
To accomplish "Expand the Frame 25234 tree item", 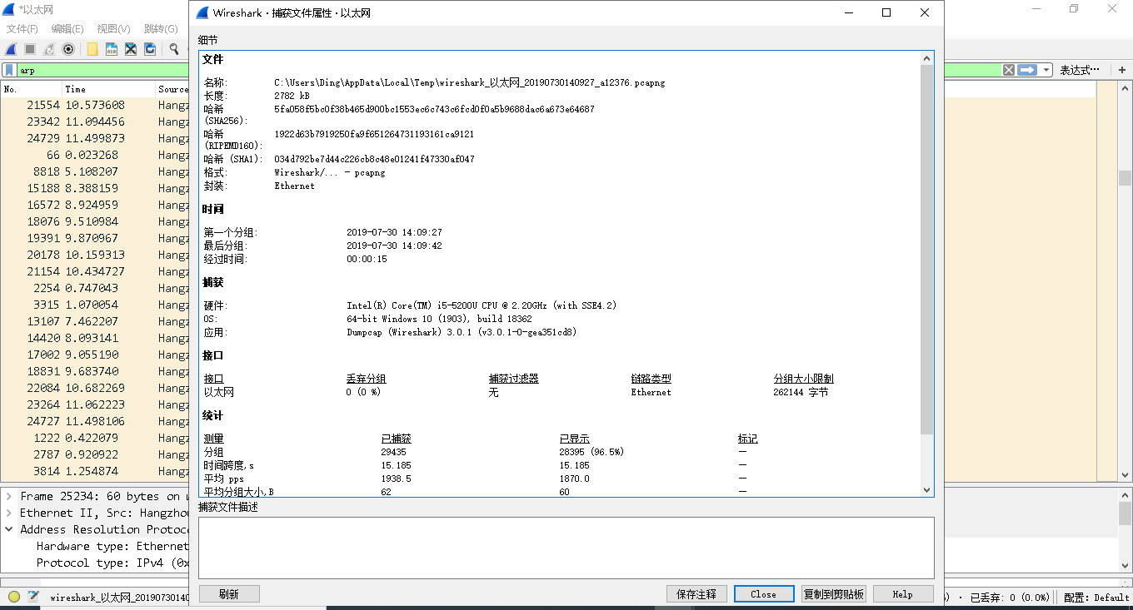I will point(9,496).
